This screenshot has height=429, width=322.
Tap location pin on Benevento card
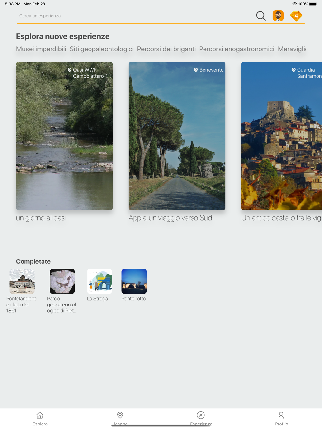[x=196, y=70]
